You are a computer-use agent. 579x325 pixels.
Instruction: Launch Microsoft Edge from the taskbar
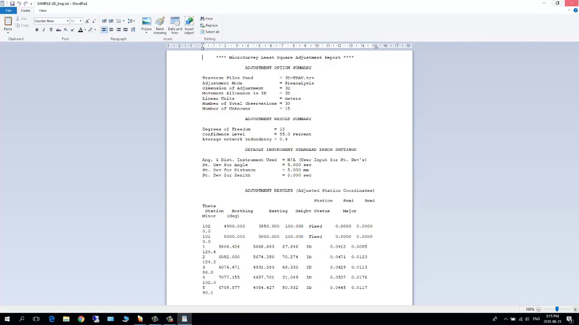coord(52,319)
